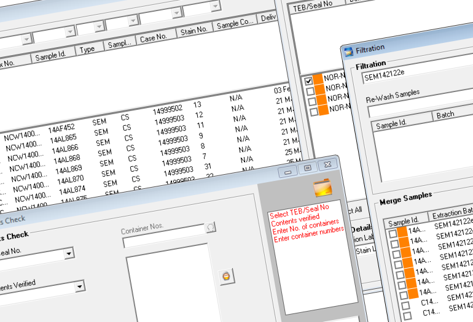The width and height of the screenshot is (473, 322).
Task: Click the Filtration window title icon
Action: [x=348, y=48]
